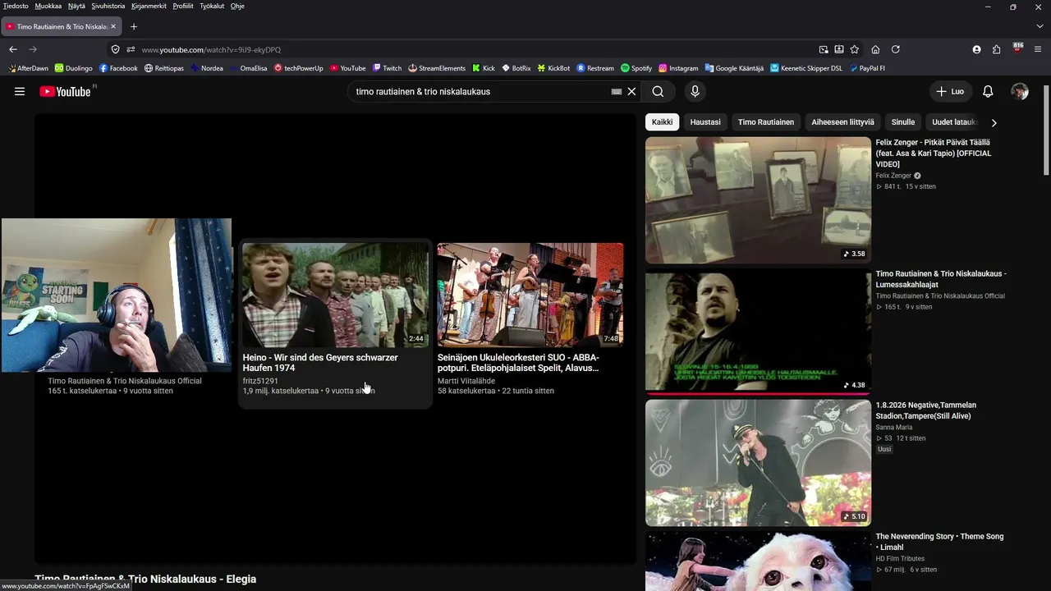
Task: Select the Aiheeseen liittyviä chip
Action: click(843, 122)
